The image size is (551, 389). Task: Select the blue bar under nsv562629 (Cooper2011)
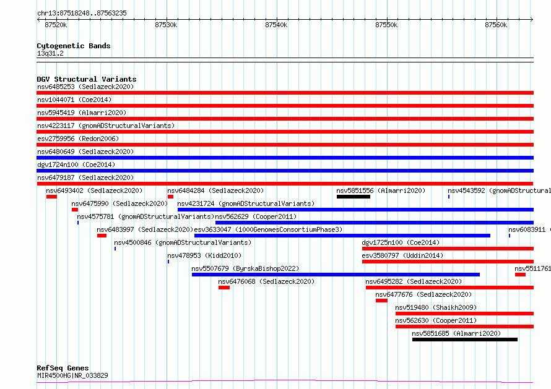click(x=375, y=223)
